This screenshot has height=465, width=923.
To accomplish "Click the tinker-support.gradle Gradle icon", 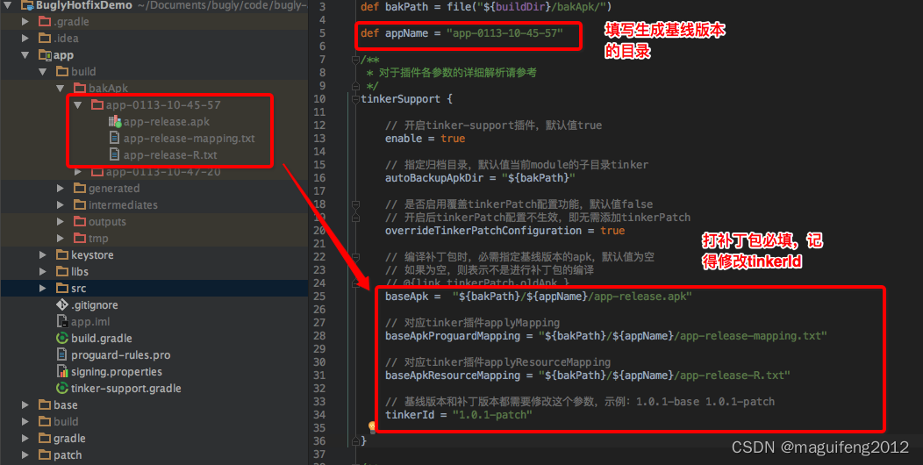I will point(61,389).
